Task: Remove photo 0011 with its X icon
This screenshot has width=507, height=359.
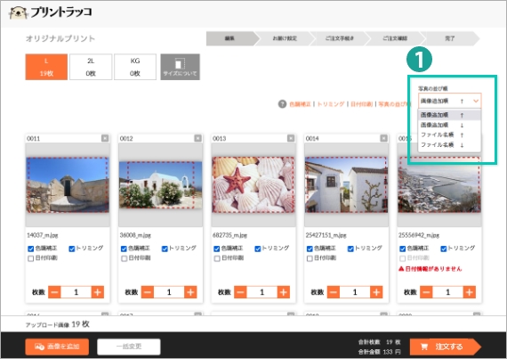Action: 105,138
